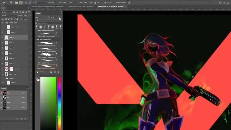Collapse the brush folder in Brushes list
Screen dimensions: 231x130
coord(36,39)
